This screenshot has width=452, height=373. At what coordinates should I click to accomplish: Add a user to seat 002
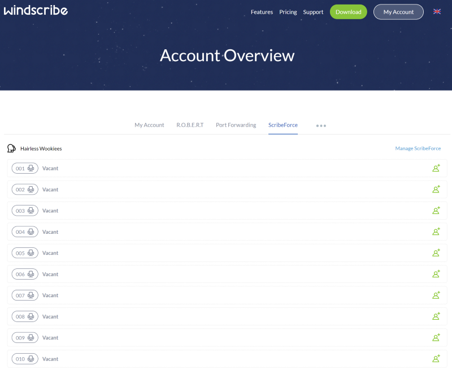[436, 189]
